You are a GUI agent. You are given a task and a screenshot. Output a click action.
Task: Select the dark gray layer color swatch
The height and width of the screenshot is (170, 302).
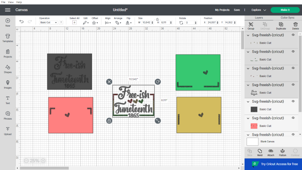(x=254, y=109)
